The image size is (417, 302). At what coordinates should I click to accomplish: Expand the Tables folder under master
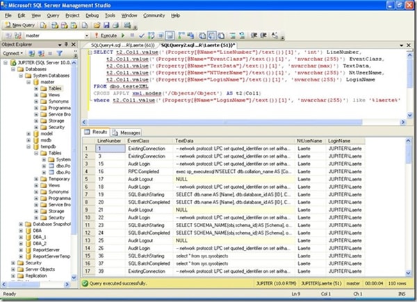(36, 88)
